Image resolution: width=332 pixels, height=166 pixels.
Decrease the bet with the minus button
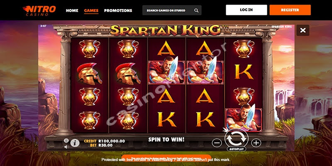coord(217,143)
